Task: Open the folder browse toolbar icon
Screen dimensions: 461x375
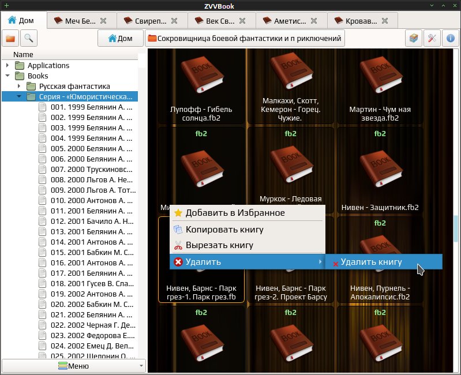Action: 10,38
